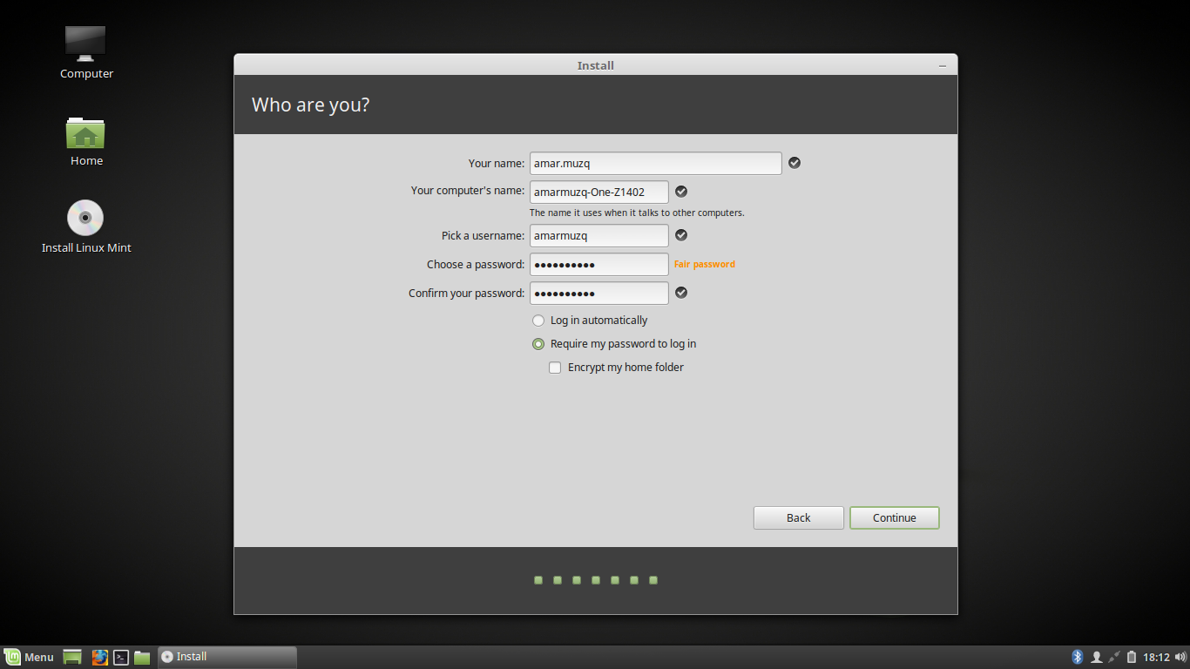Viewport: 1190px width, 669px height.
Task: Click the show desktop icon on the taskbar
Action: pos(71,657)
